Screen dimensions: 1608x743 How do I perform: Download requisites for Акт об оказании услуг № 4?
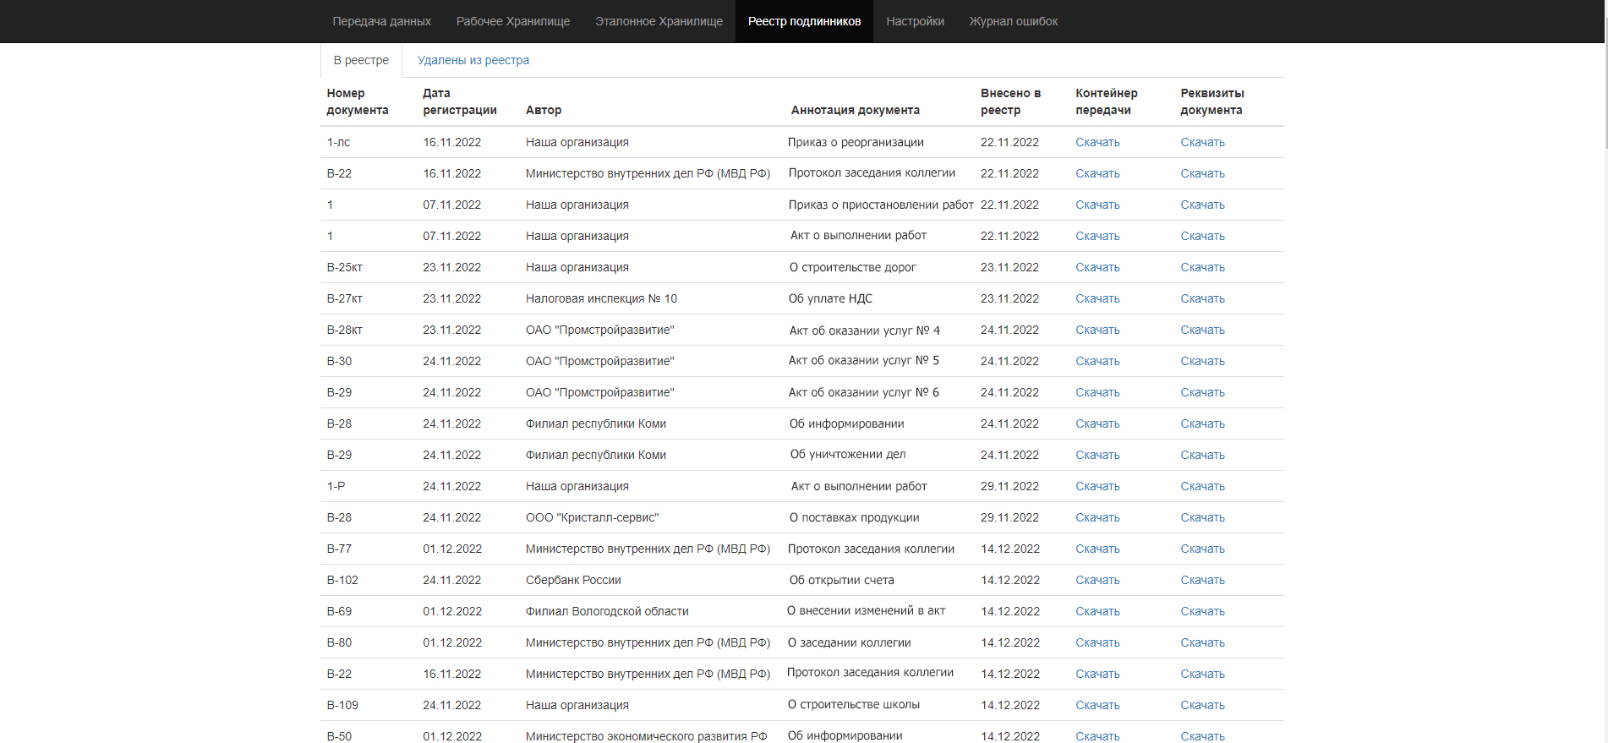point(1202,330)
